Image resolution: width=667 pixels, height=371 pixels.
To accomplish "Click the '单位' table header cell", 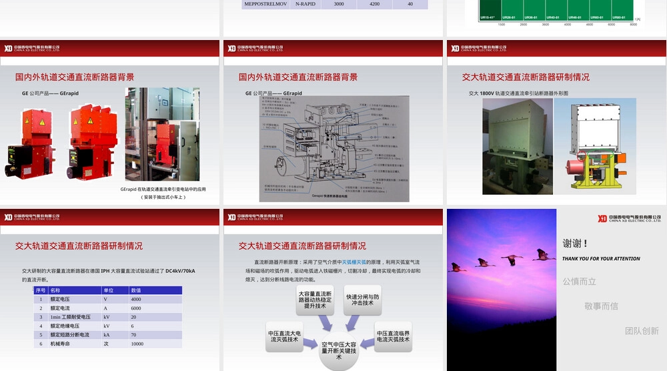I will click(115, 290).
